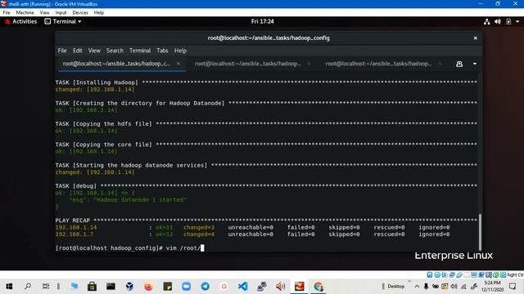Click the Windows search icon

click(28, 287)
